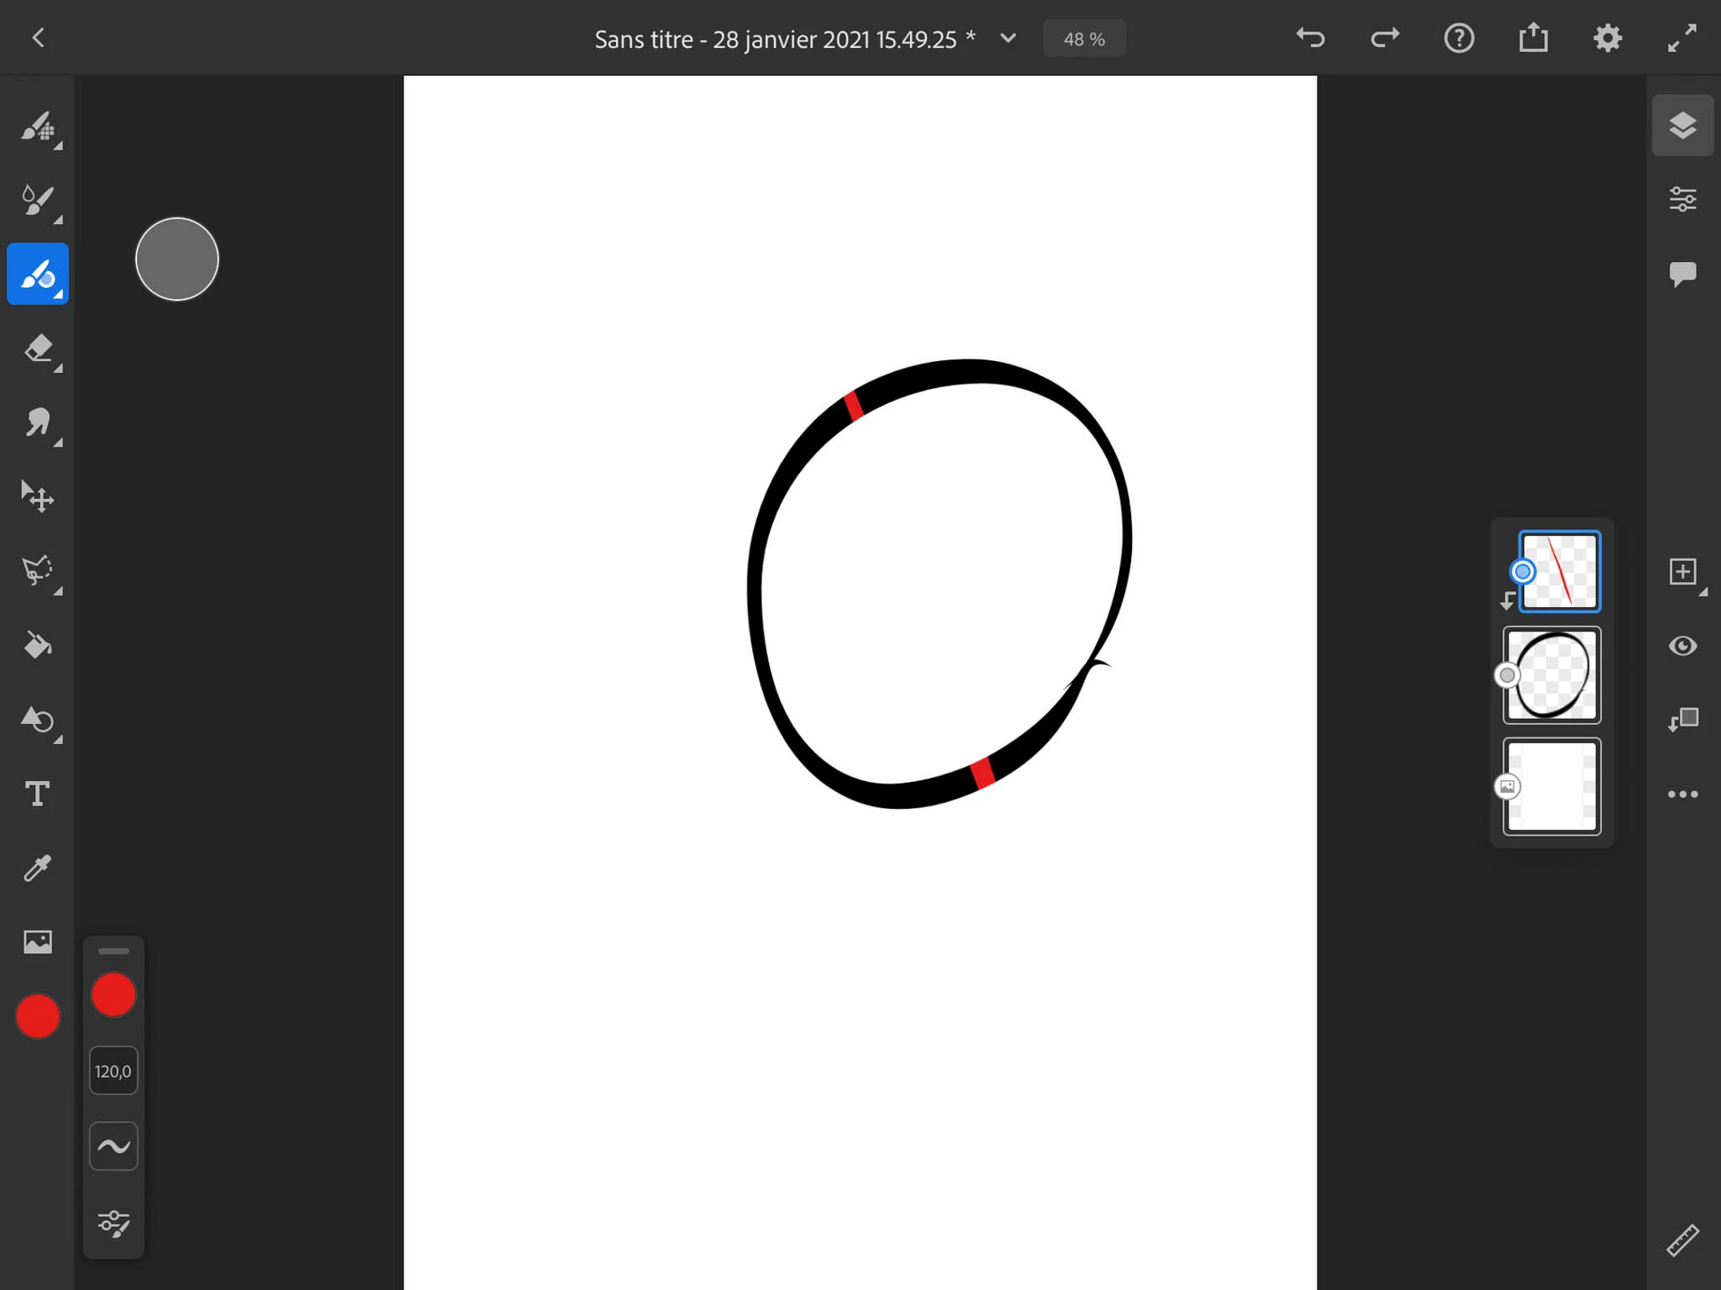Choose the Eraser tool

[37, 349]
